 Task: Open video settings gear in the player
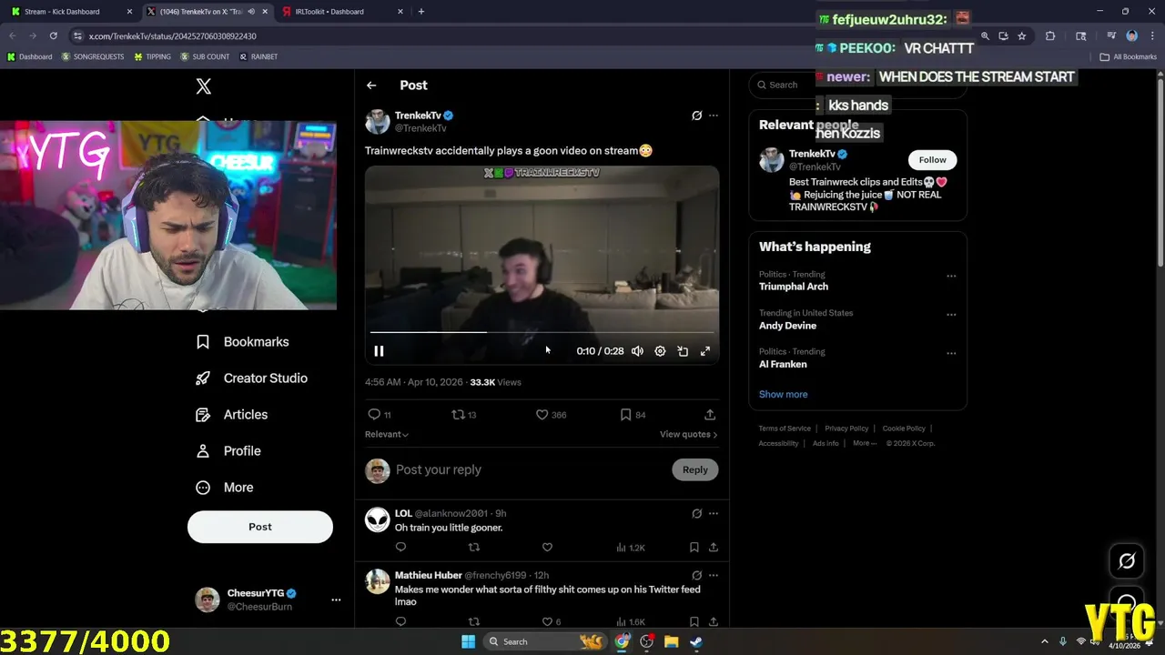[x=660, y=351]
